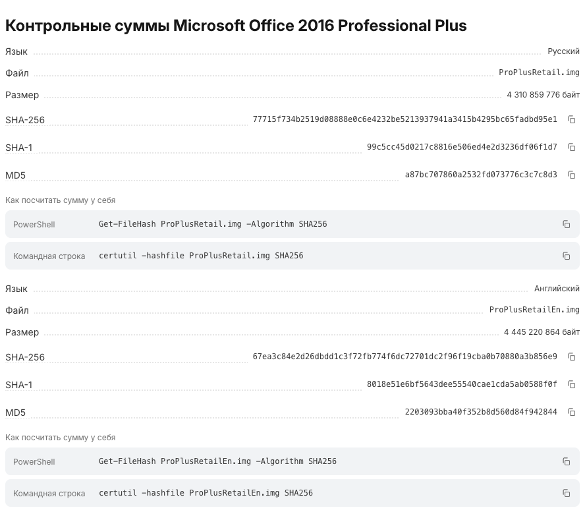Click the PowerShell label for ProPlusRetail.img

click(x=34, y=225)
